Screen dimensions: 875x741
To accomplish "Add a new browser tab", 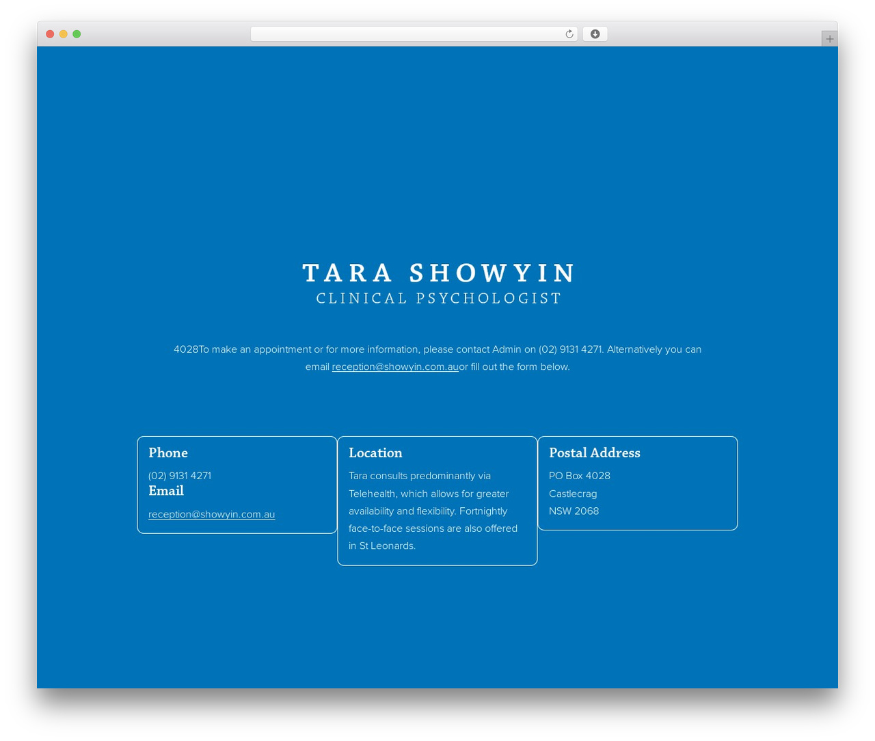I will tap(829, 39).
